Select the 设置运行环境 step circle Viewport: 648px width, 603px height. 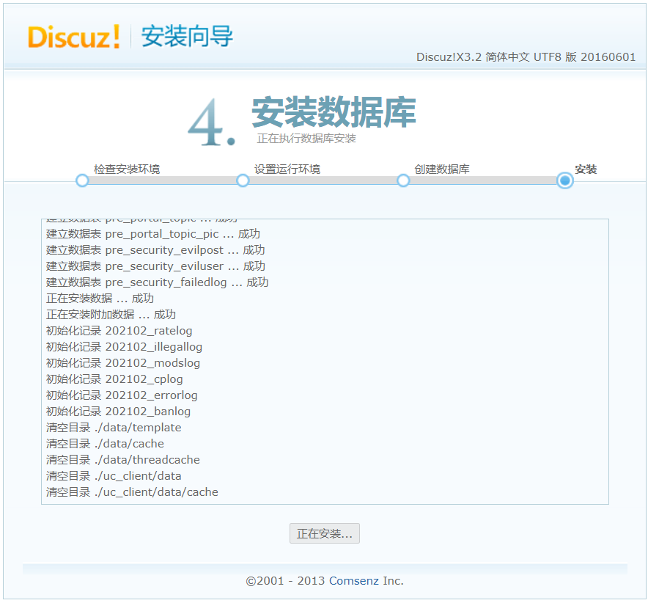(x=243, y=180)
